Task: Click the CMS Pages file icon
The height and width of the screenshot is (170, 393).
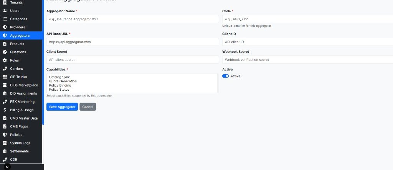Action: [x=5, y=126]
